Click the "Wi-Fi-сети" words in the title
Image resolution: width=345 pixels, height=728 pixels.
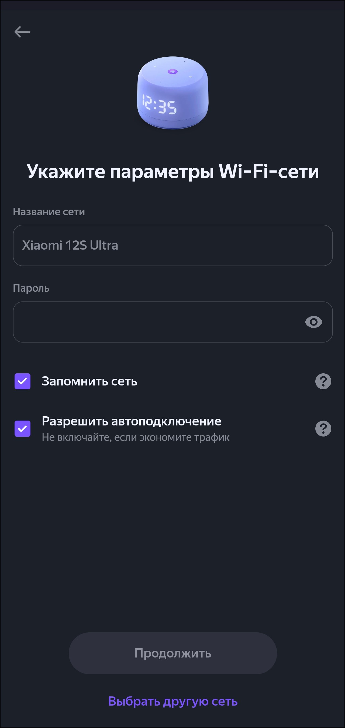click(x=268, y=171)
